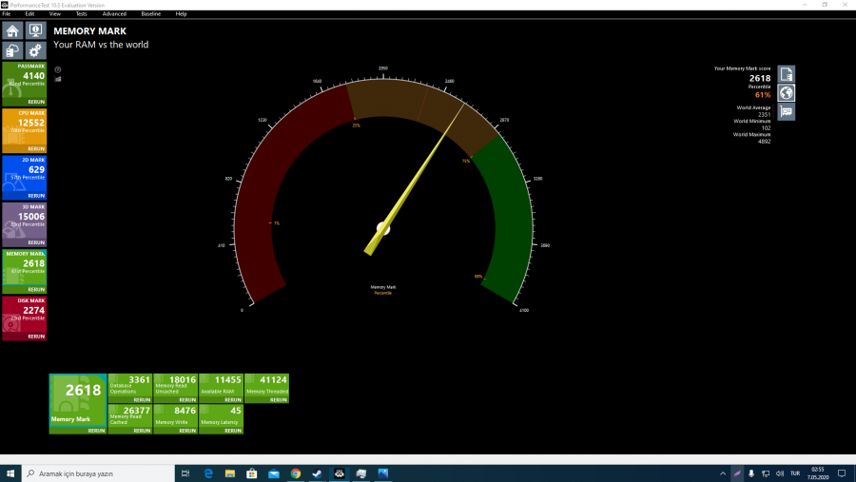This screenshot has height=482, width=856.
Task: Open Task View on the taskbar
Action: (185, 473)
